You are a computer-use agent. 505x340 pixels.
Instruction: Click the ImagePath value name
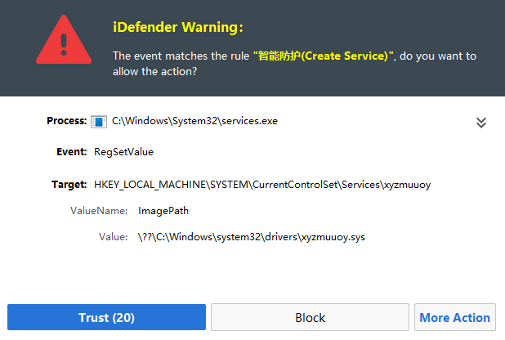pos(163,210)
